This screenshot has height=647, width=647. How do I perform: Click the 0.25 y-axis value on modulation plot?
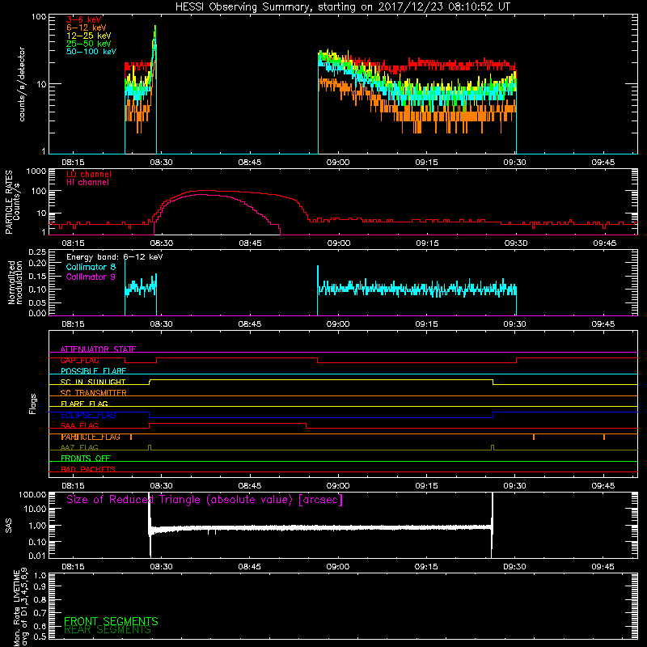(x=37, y=252)
